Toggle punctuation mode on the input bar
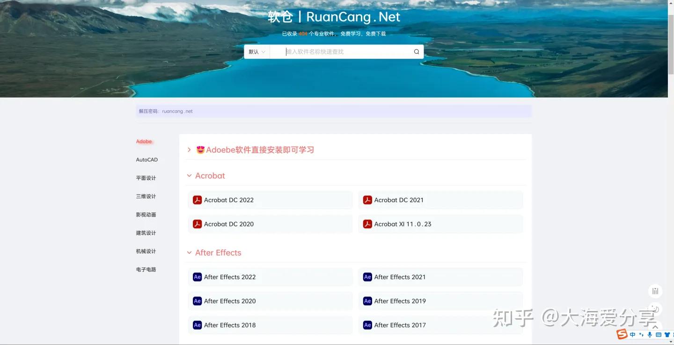The height and width of the screenshot is (345, 674). (641, 335)
